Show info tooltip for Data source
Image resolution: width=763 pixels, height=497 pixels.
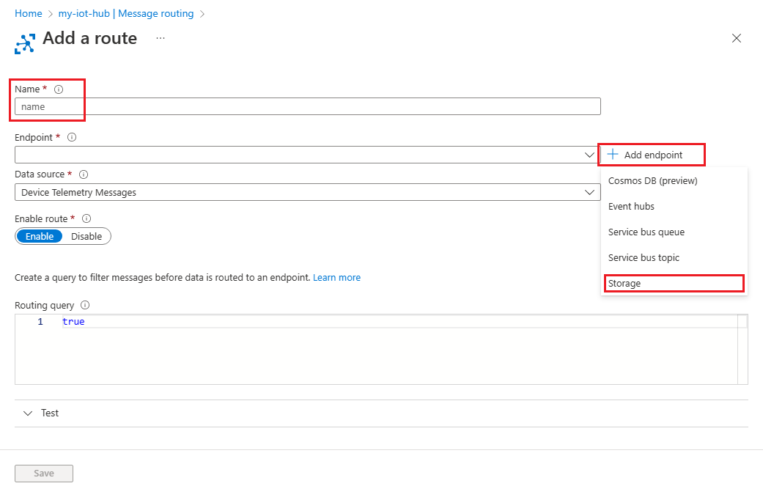pyautogui.click(x=84, y=174)
